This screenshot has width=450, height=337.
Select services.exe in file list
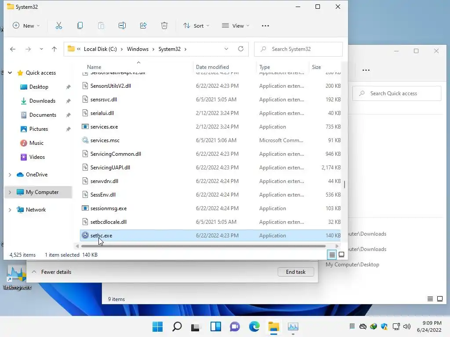click(x=210, y=127)
